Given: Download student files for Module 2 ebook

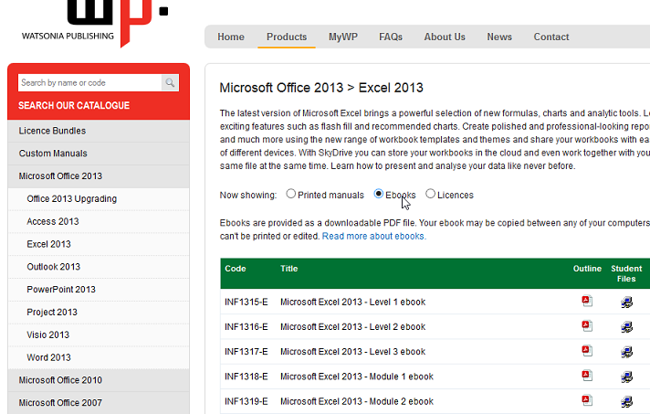Looking at the screenshot, I should pyautogui.click(x=627, y=401).
